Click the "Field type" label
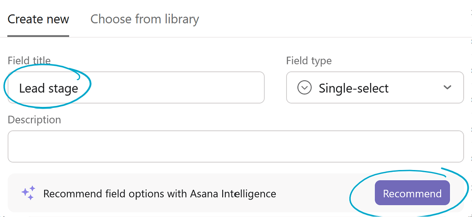This screenshot has height=217, width=472. tap(309, 61)
